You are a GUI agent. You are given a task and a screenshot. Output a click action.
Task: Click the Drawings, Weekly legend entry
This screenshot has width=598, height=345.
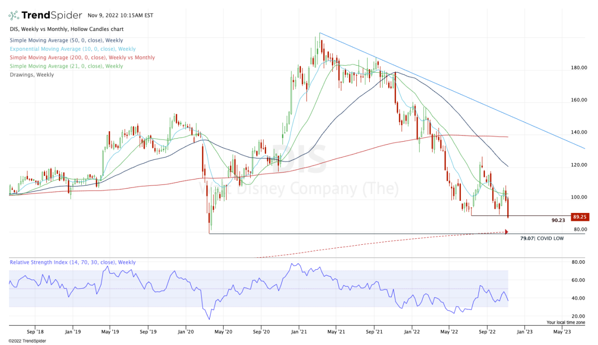(x=31, y=75)
